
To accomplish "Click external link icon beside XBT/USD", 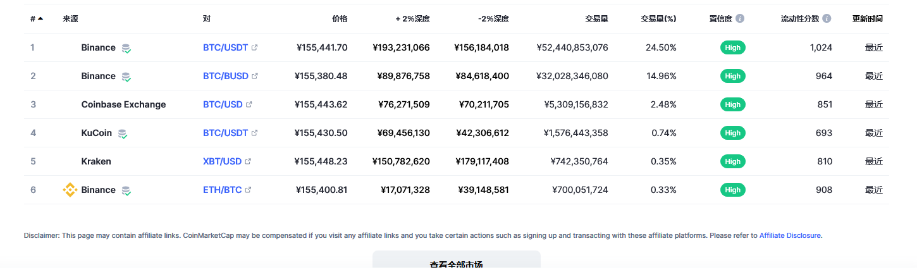I will coord(248,161).
